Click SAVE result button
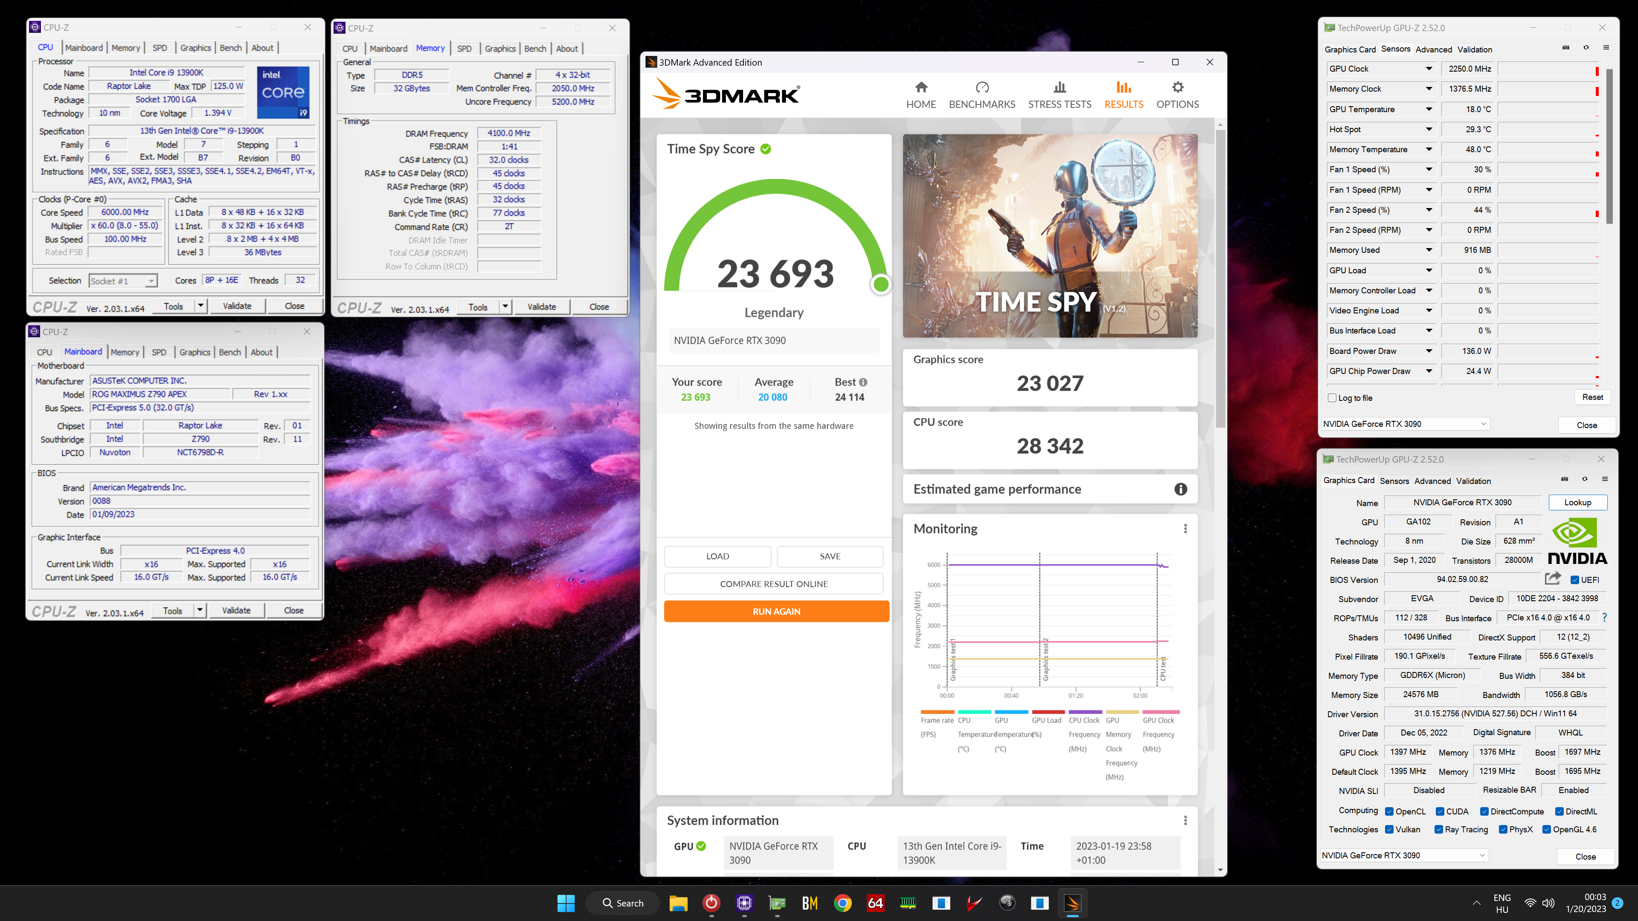This screenshot has height=921, width=1638. coord(830,556)
